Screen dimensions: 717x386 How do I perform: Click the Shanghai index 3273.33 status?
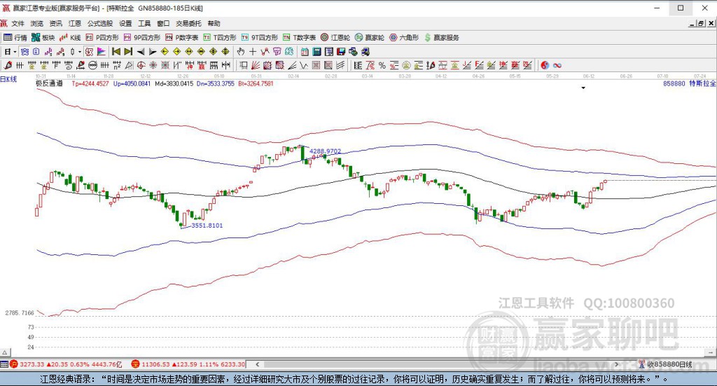(66, 364)
